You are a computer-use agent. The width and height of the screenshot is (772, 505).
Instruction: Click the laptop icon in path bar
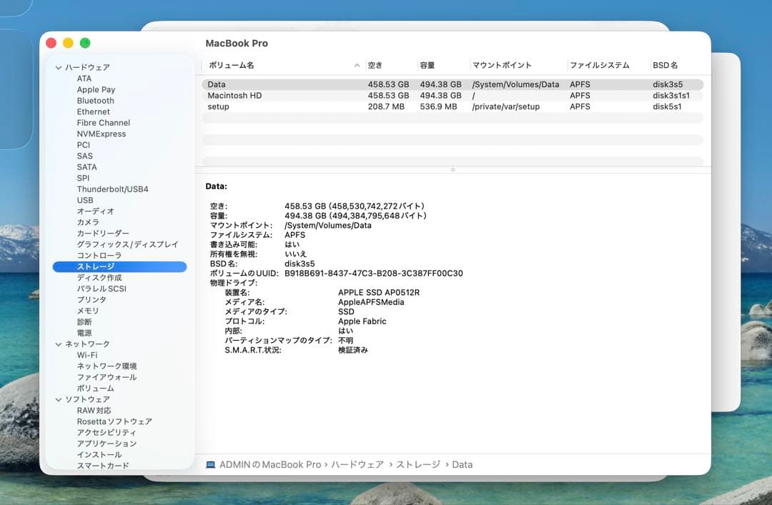[210, 464]
